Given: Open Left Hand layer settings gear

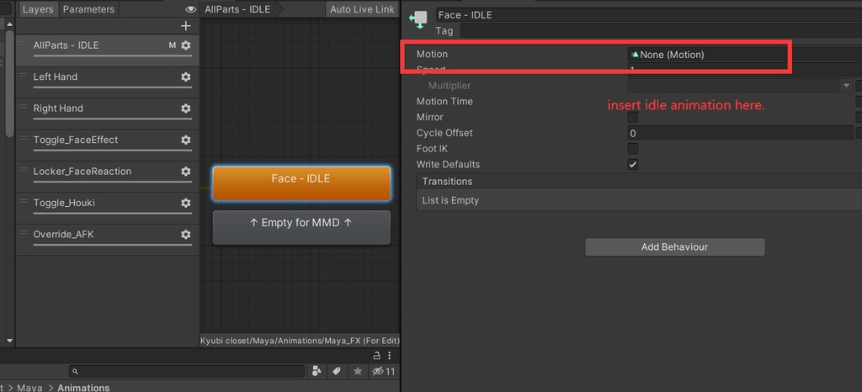Looking at the screenshot, I should tap(186, 77).
